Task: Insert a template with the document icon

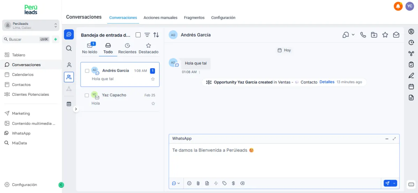Action: click(207, 183)
